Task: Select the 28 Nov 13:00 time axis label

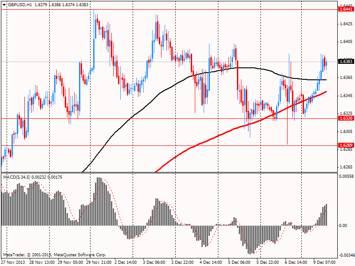Action: click(42, 262)
